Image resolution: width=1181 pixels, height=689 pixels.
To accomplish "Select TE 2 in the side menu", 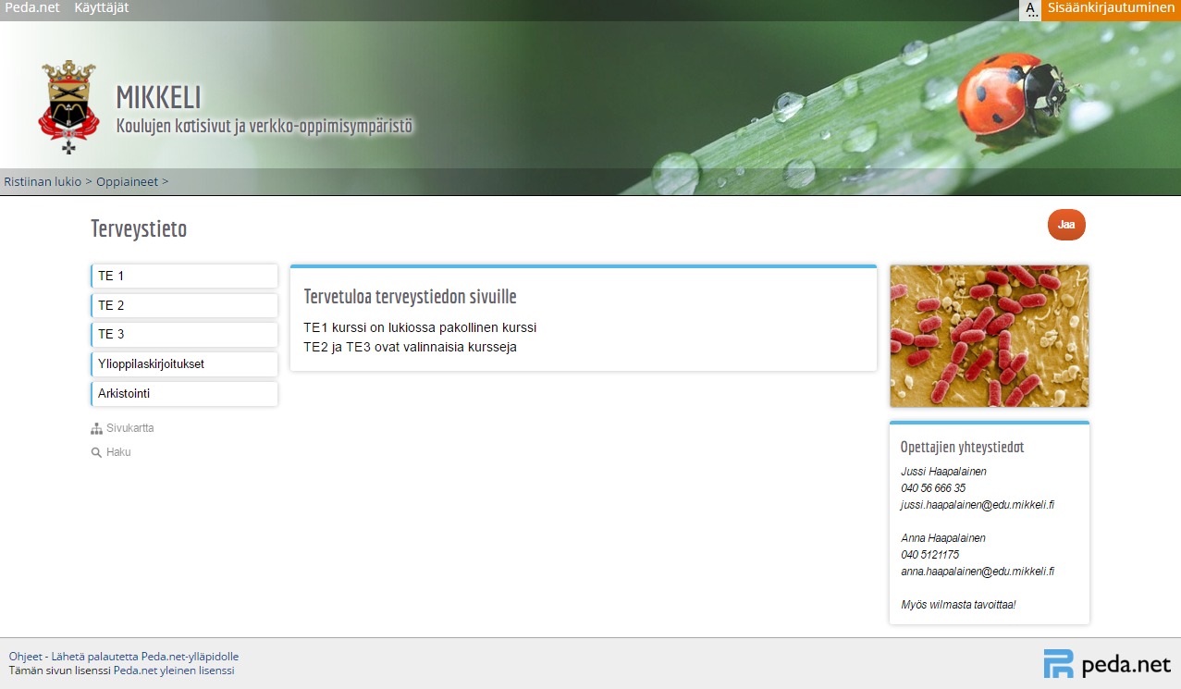I will point(185,306).
